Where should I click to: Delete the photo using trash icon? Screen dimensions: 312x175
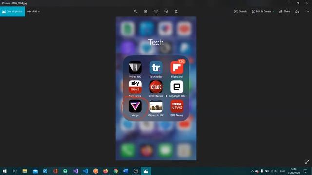pos(146,11)
